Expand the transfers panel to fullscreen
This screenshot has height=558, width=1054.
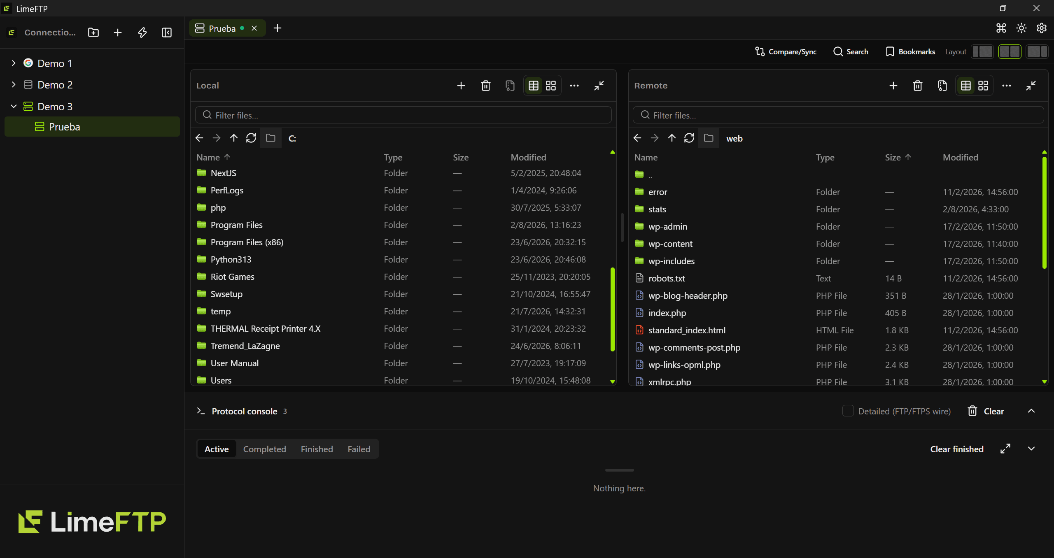pos(1005,449)
